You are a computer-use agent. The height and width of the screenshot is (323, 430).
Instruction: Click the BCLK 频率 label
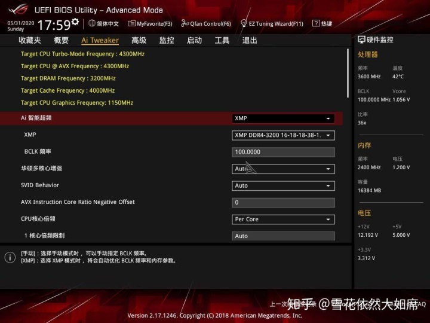(x=38, y=151)
